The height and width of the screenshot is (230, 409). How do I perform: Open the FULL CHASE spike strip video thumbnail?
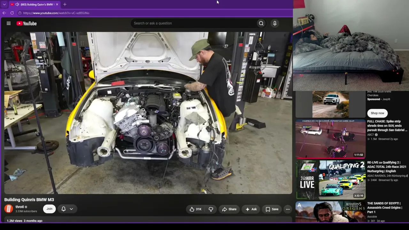pyautogui.click(x=330, y=139)
